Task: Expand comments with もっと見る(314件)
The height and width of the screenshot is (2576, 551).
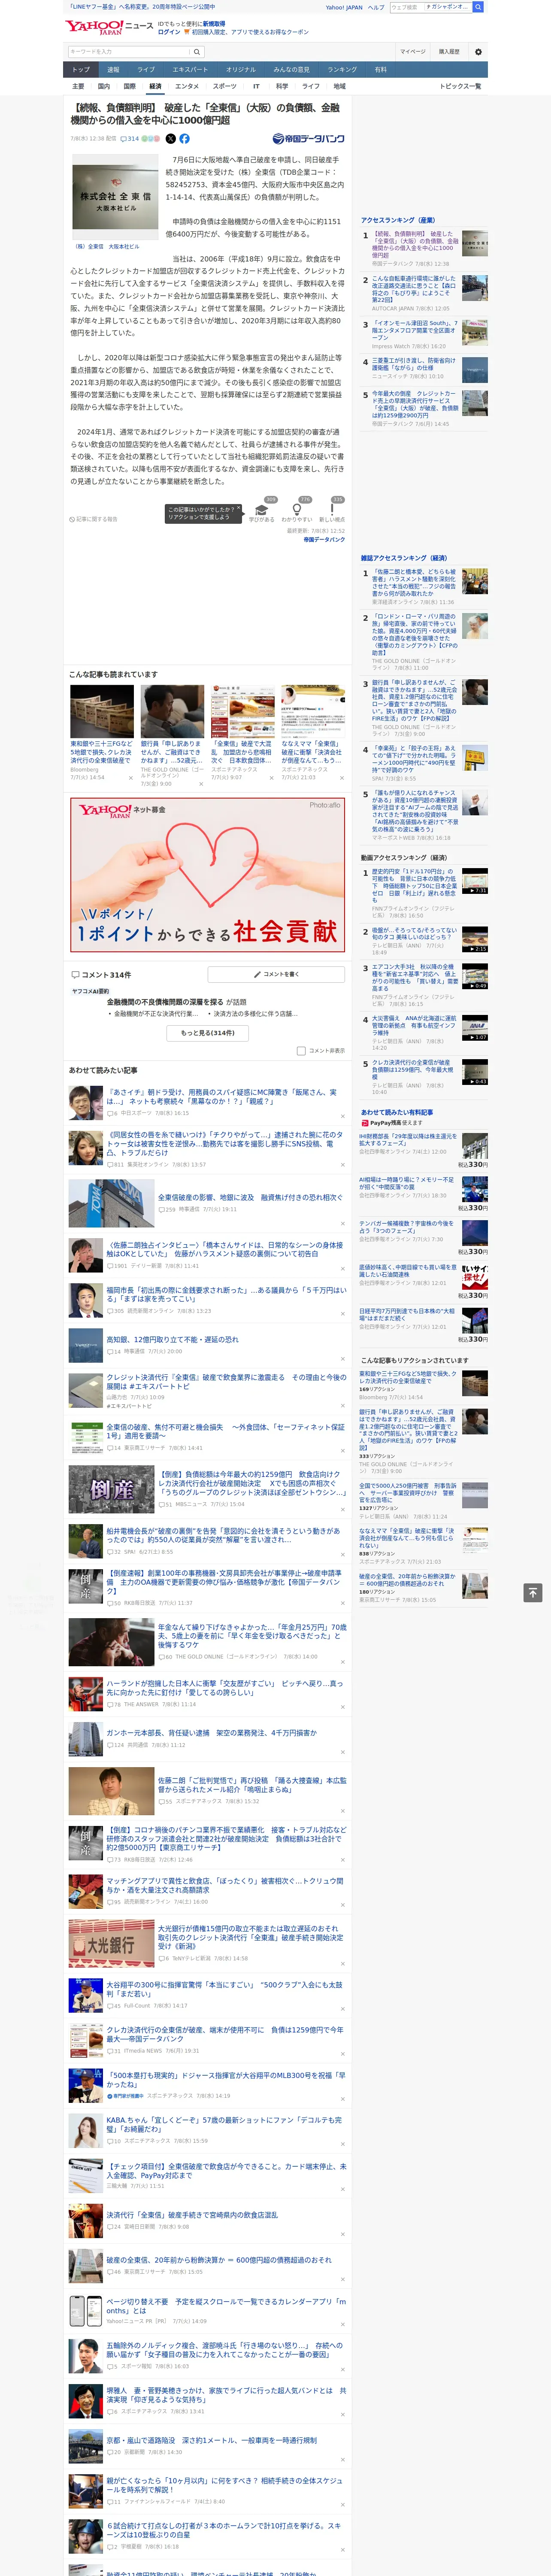Action: [208, 1033]
